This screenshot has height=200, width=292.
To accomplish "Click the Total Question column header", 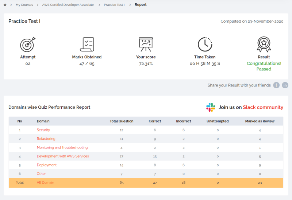I will [x=122, y=121].
